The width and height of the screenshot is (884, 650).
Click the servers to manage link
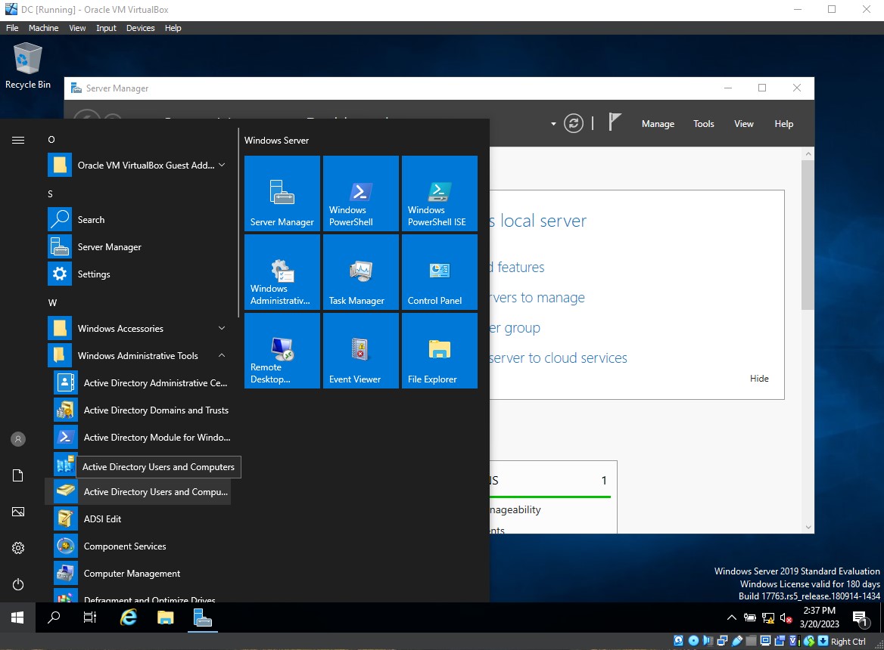[x=537, y=297]
